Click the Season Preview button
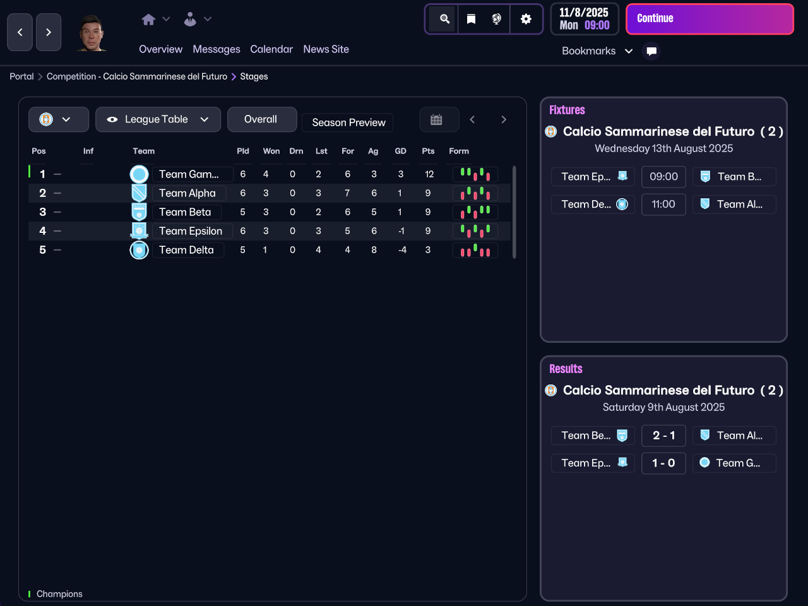The image size is (808, 606). tap(348, 122)
